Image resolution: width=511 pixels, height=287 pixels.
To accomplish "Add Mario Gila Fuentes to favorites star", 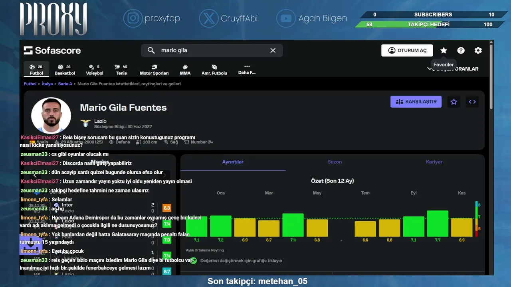I will (454, 102).
